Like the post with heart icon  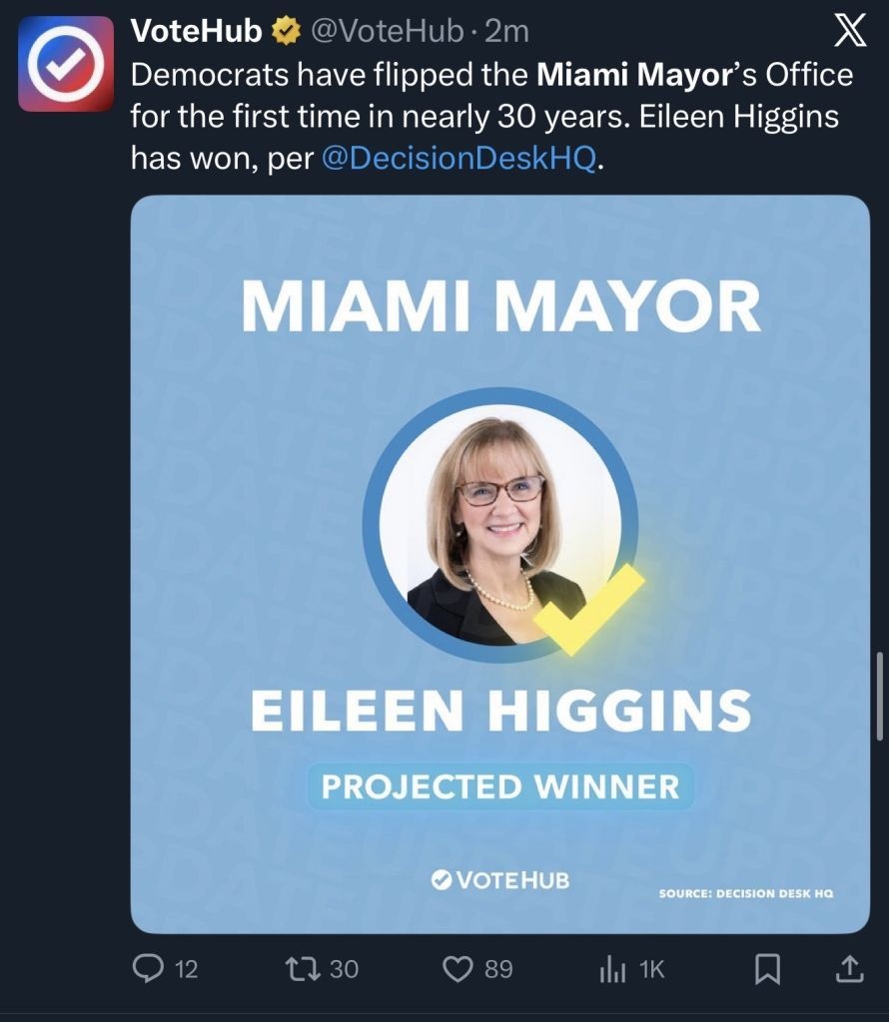[457, 968]
